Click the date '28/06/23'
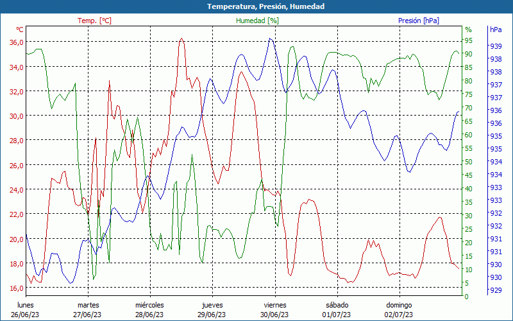 (149, 315)
